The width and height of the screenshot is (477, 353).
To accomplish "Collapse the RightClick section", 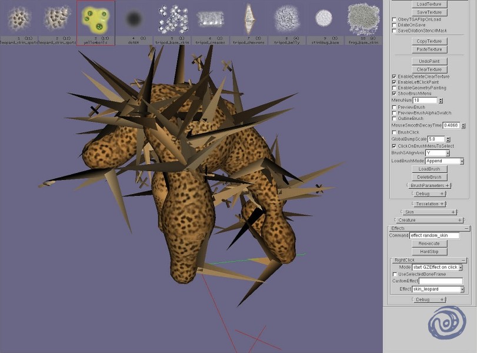I will point(429,260).
